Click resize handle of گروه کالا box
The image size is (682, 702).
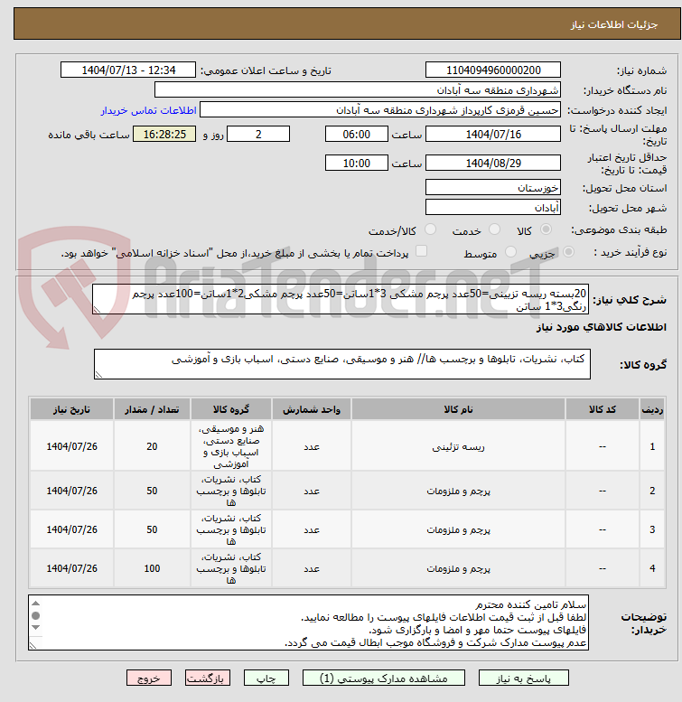click(x=98, y=375)
